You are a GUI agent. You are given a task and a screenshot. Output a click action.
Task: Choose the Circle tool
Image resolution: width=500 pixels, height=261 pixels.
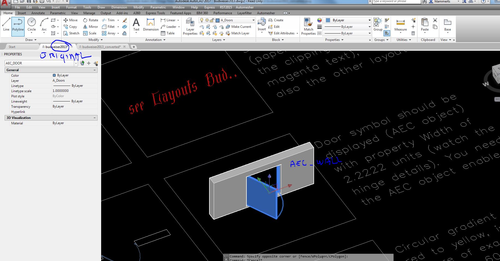tap(32, 25)
